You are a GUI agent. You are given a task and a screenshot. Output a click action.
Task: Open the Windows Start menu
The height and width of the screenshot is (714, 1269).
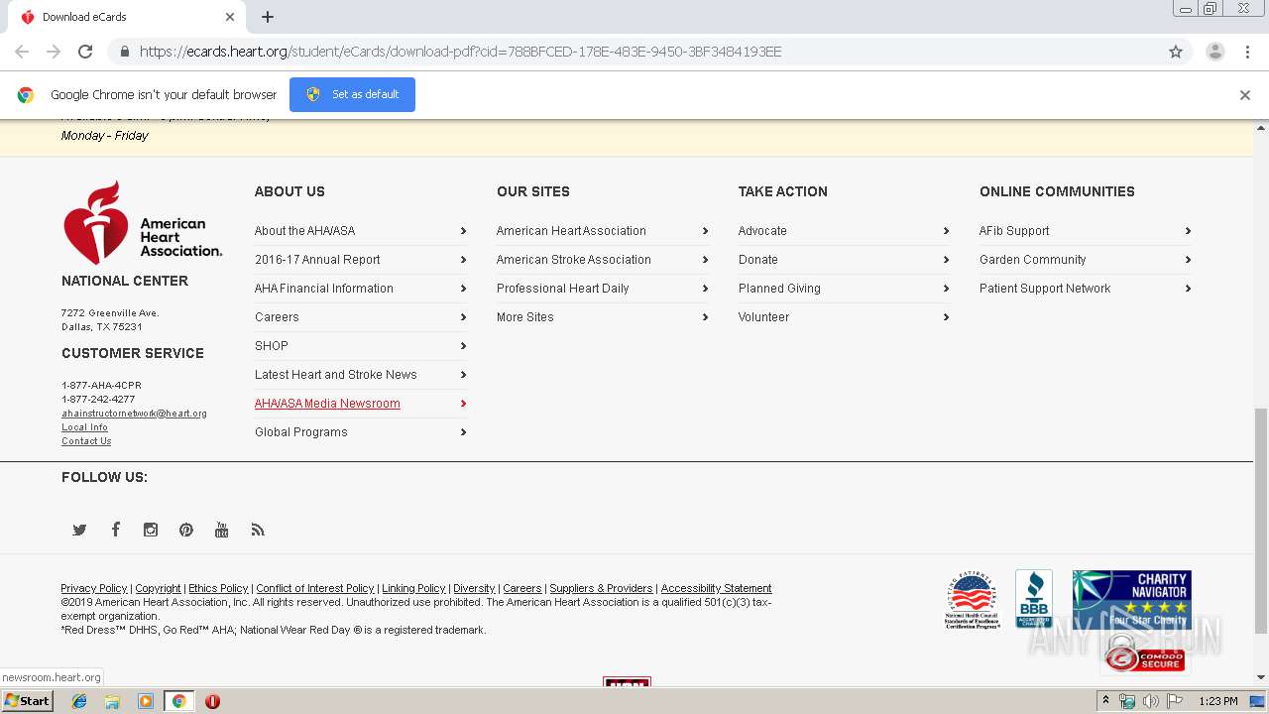tap(27, 701)
